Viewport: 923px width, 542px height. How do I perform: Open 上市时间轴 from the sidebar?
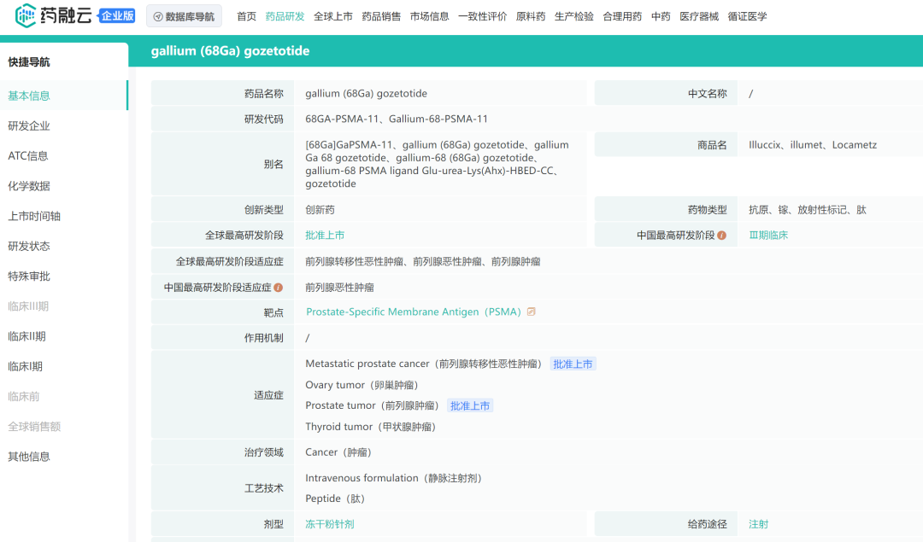[x=36, y=215]
